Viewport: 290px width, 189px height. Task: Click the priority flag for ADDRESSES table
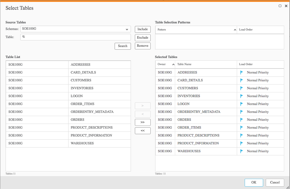coord(241,72)
